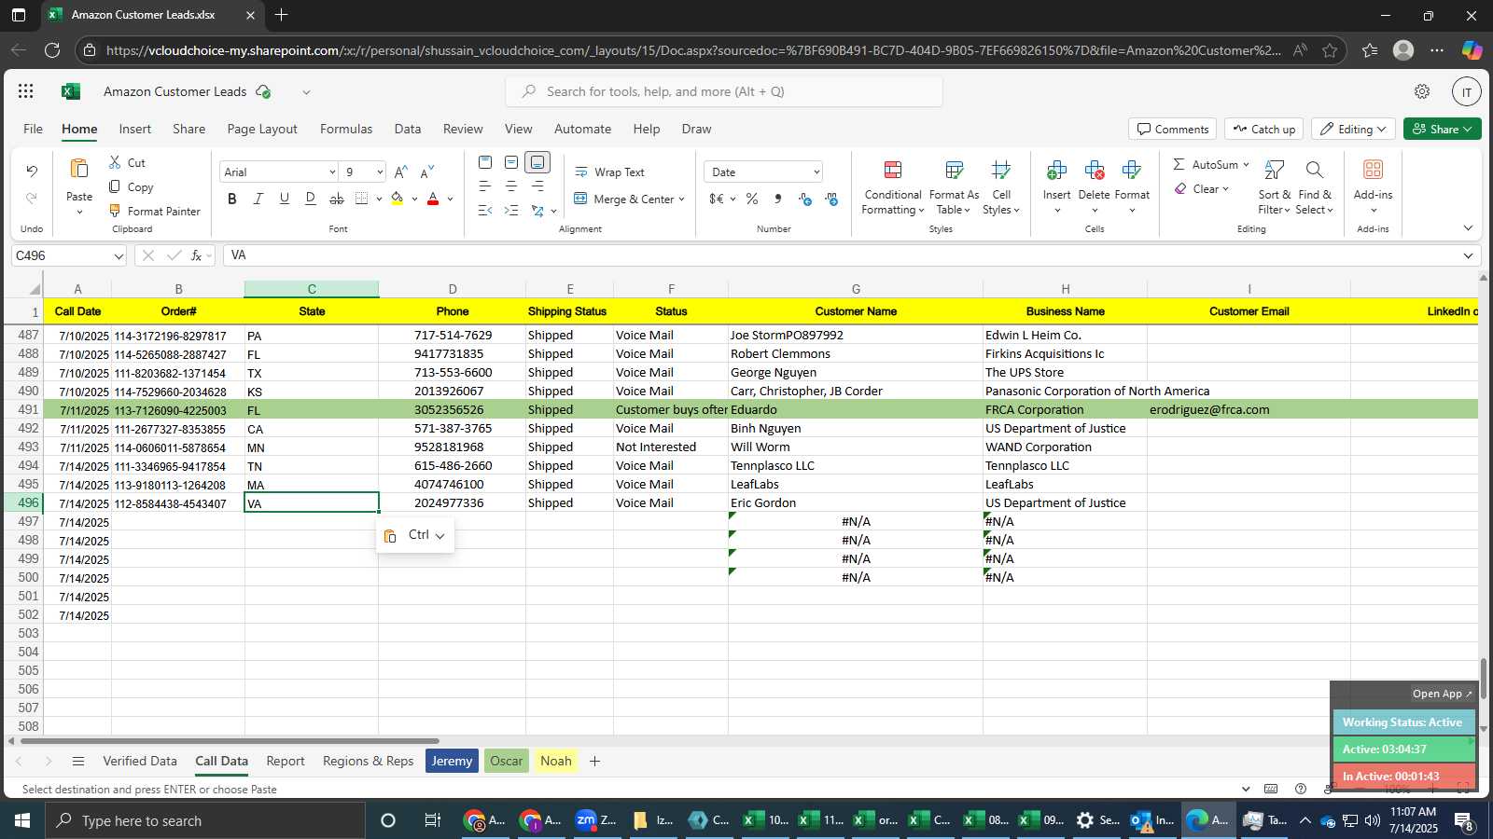Image resolution: width=1493 pixels, height=839 pixels.
Task: Click the Cut scissors icon
Action: click(115, 162)
